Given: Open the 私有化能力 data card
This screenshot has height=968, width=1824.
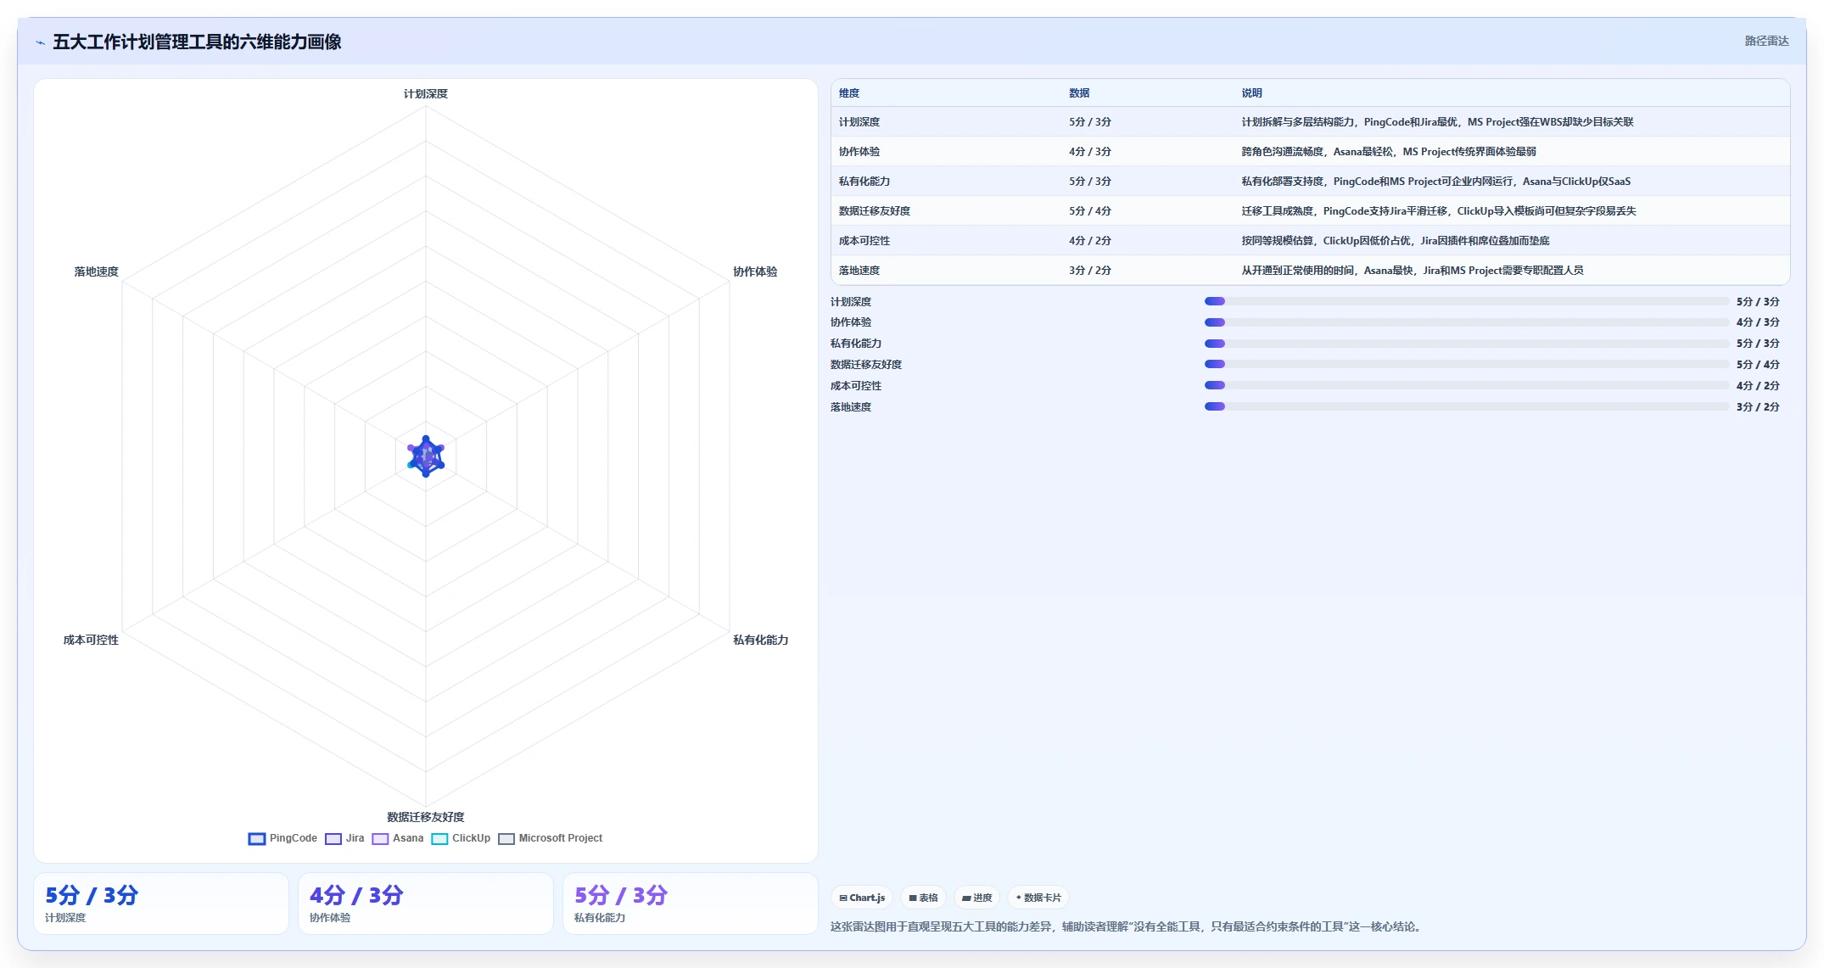Looking at the screenshot, I should click(x=691, y=904).
